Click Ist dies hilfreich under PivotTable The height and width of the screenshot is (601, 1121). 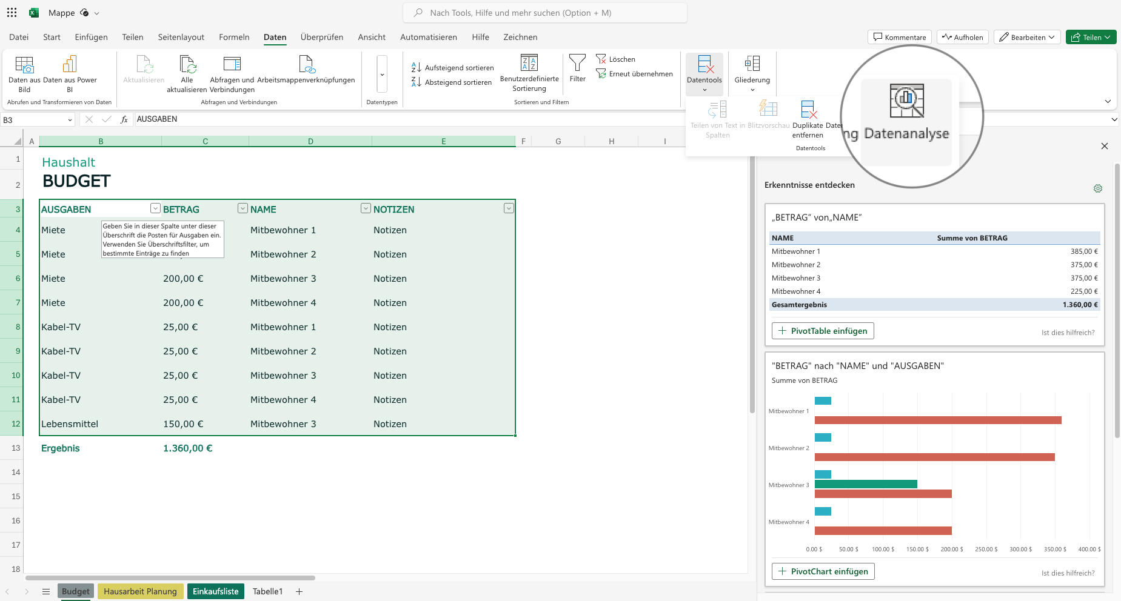click(1068, 333)
